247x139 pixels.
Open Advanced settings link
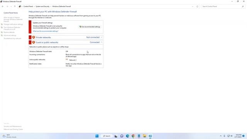click(x=10, y=36)
